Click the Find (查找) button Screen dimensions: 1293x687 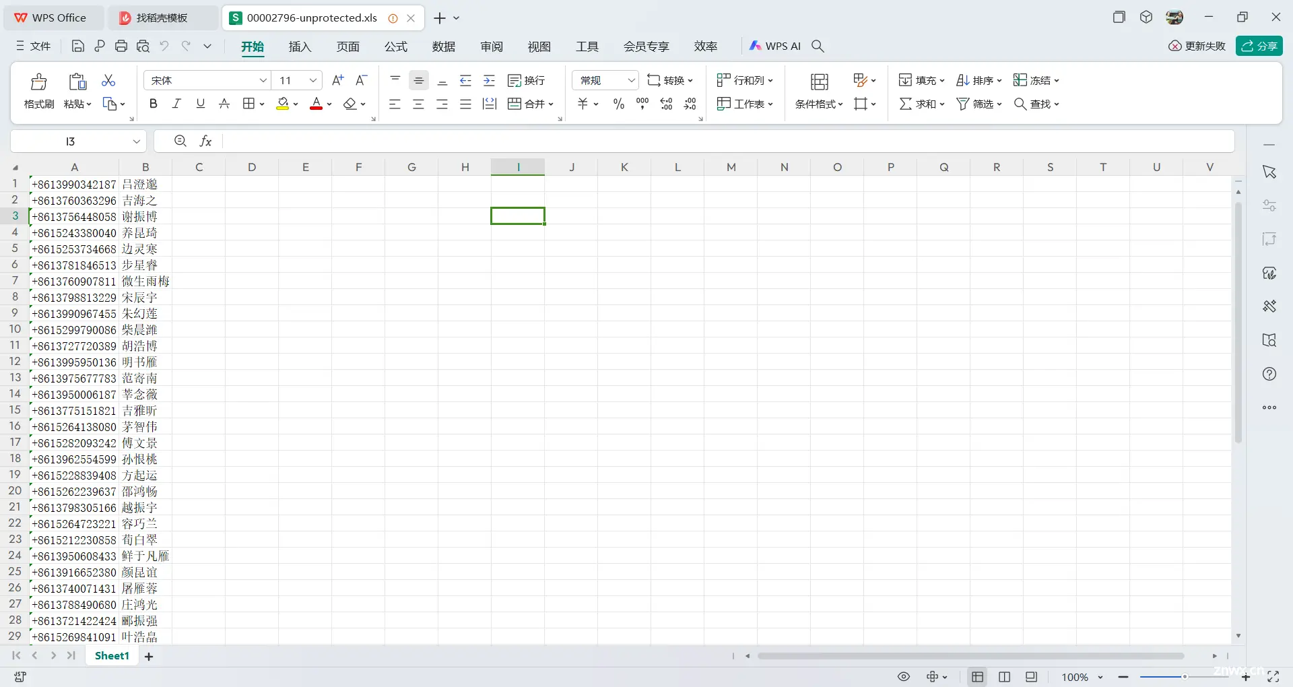pyautogui.click(x=1037, y=104)
